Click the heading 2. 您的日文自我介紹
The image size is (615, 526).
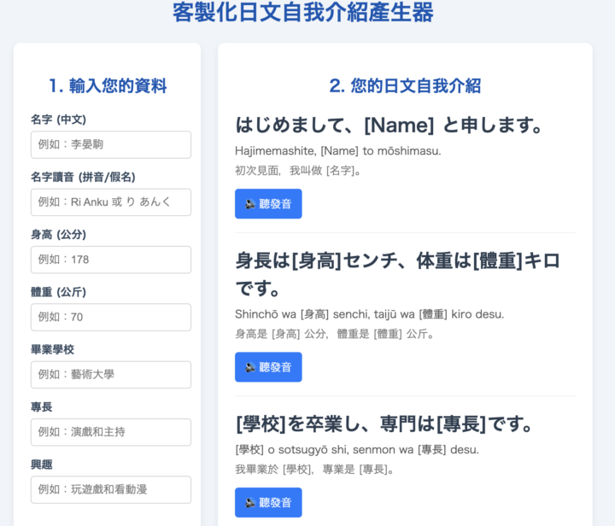pyautogui.click(x=405, y=86)
